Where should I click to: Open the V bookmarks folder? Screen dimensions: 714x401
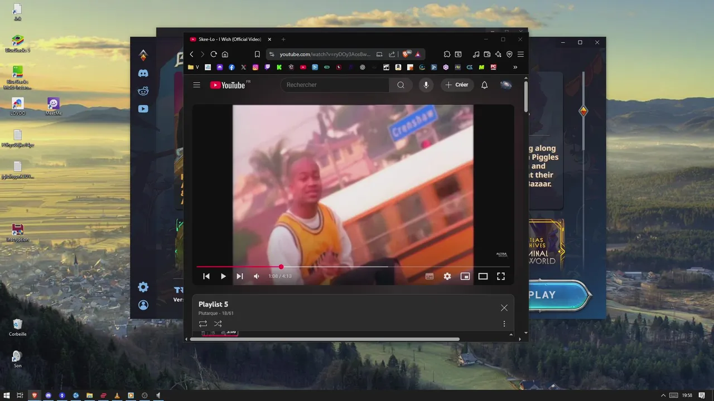192,67
